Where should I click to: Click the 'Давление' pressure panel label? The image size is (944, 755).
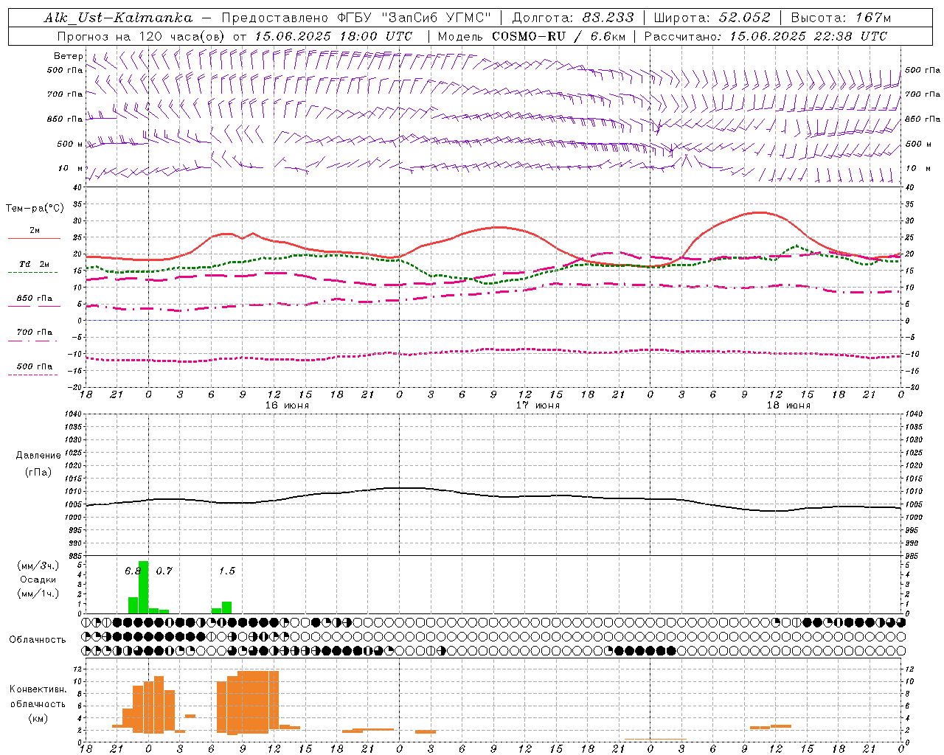38,456
